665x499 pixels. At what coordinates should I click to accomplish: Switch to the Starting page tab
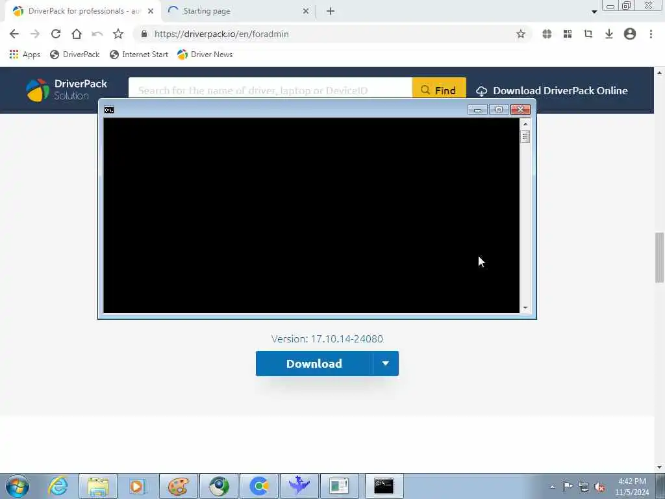(x=240, y=11)
